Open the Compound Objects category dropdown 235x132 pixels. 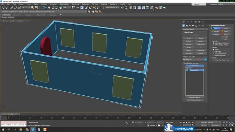pyautogui.click(x=195, y=29)
